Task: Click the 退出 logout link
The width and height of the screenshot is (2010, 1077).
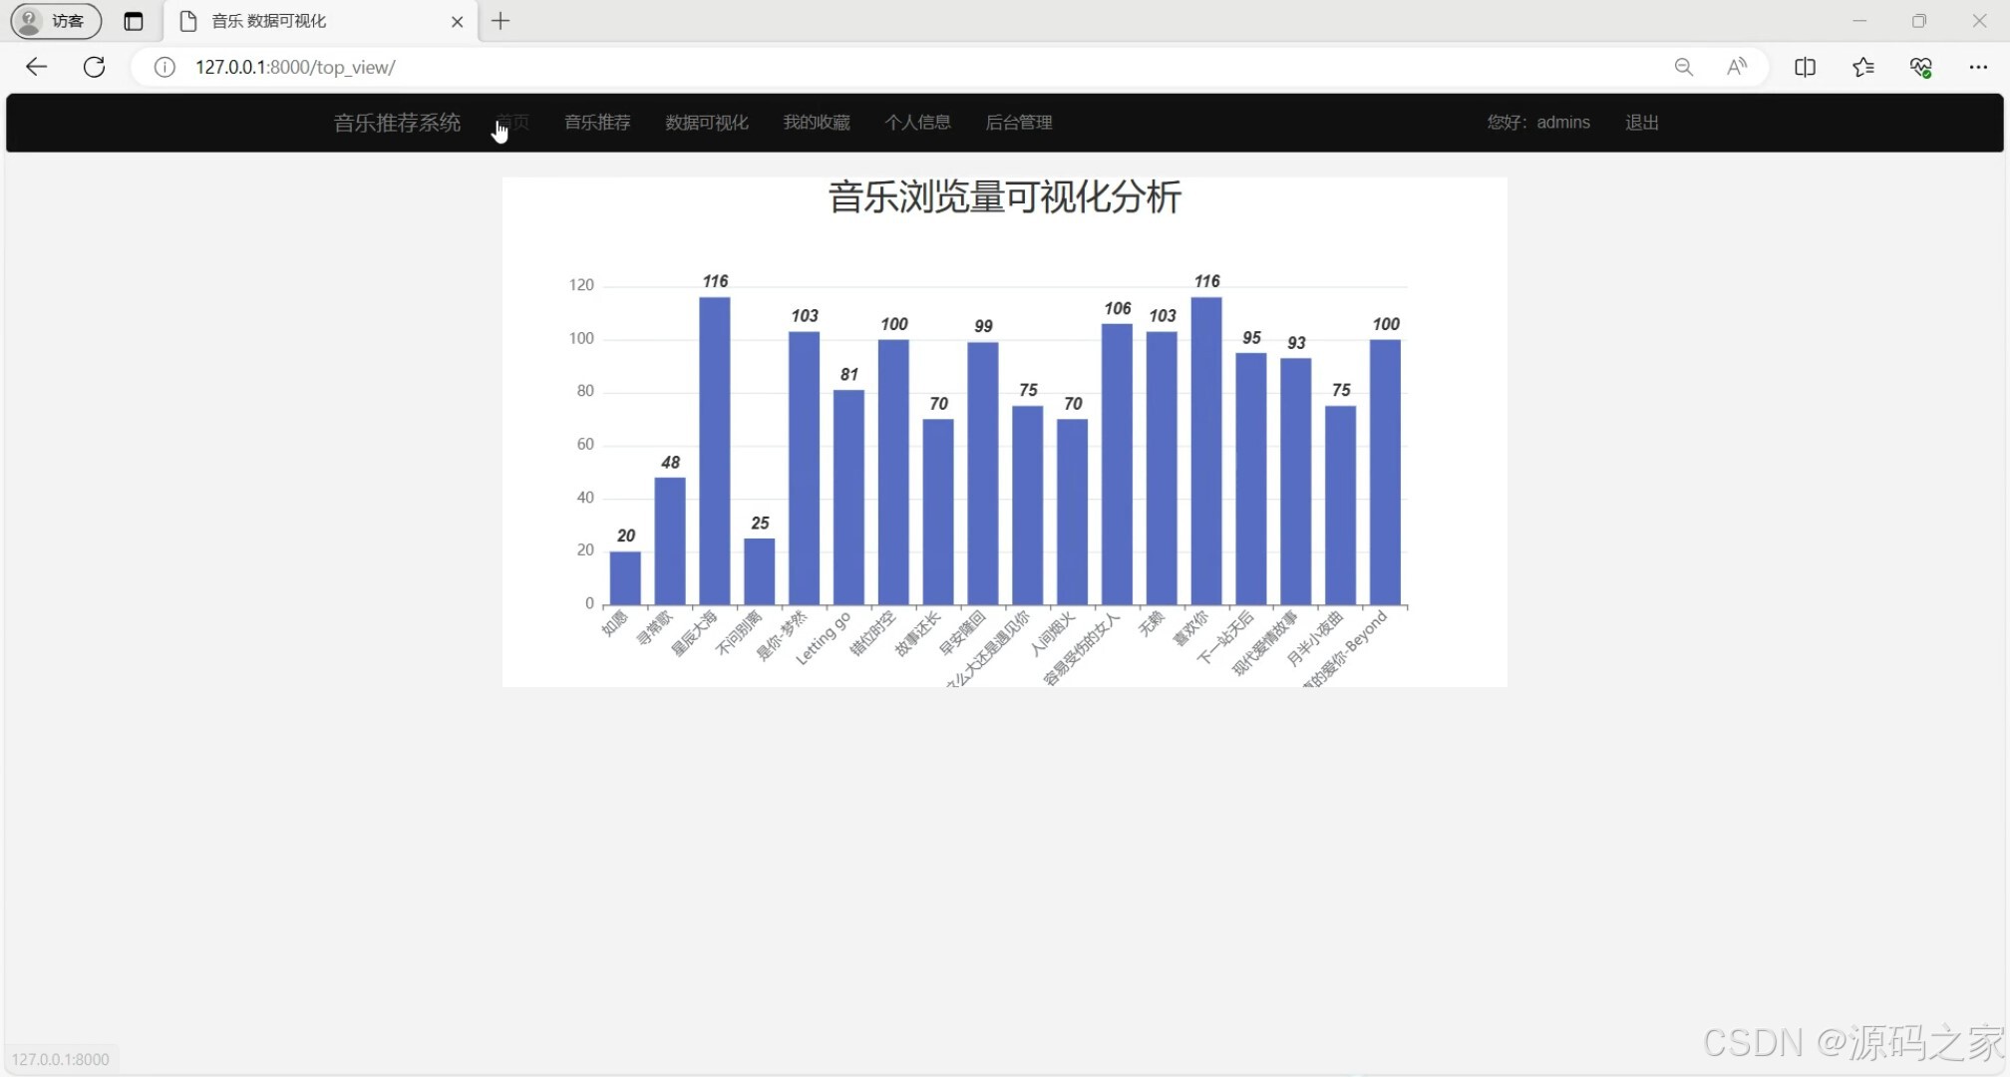Action: (1642, 123)
